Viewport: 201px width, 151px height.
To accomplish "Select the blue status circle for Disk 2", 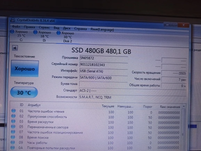I will tap(58, 33).
